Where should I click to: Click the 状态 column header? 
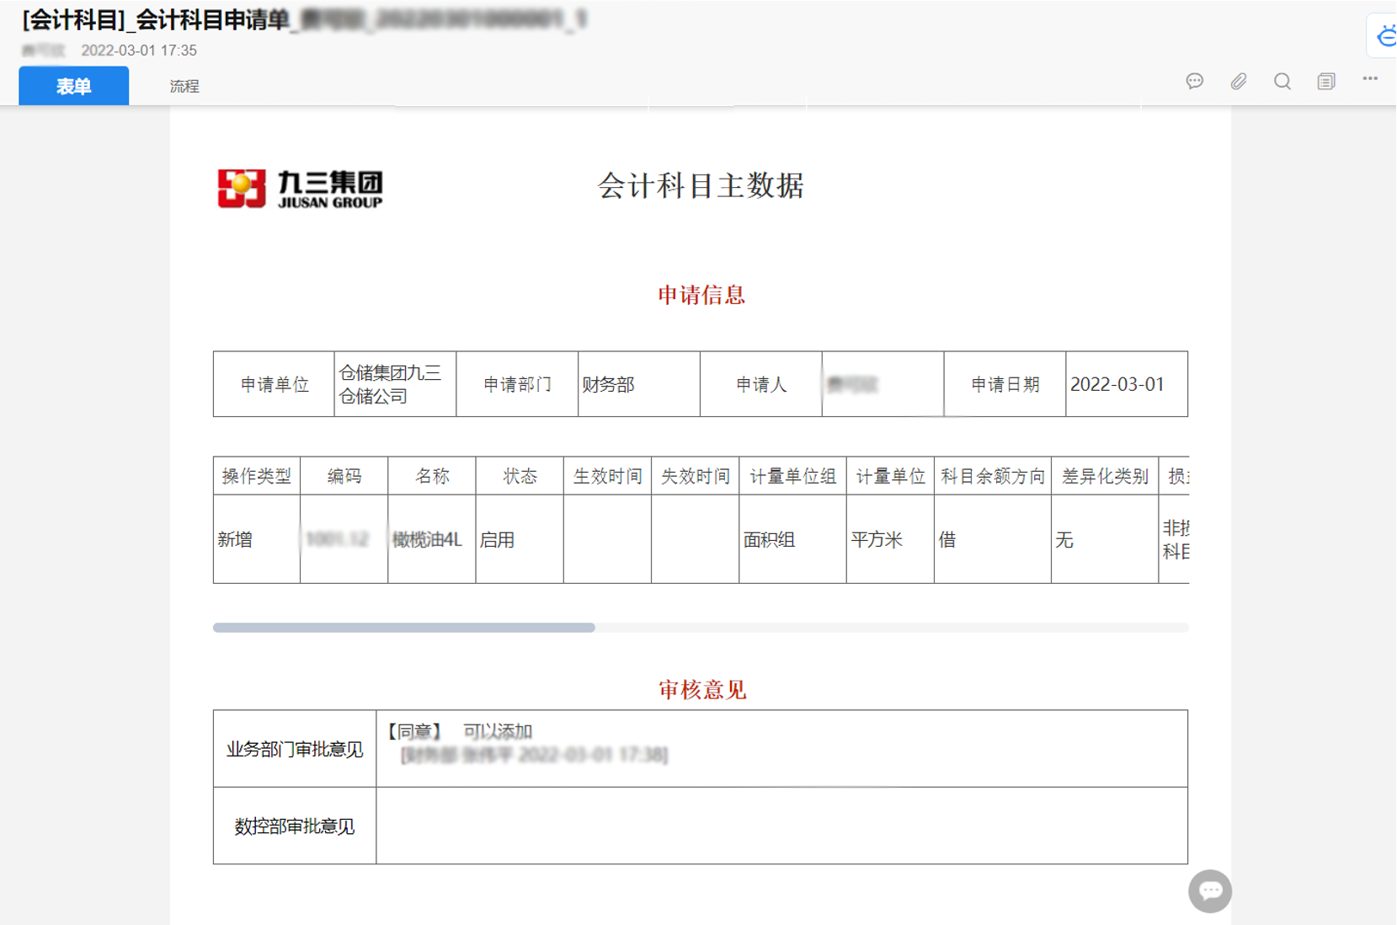(520, 476)
